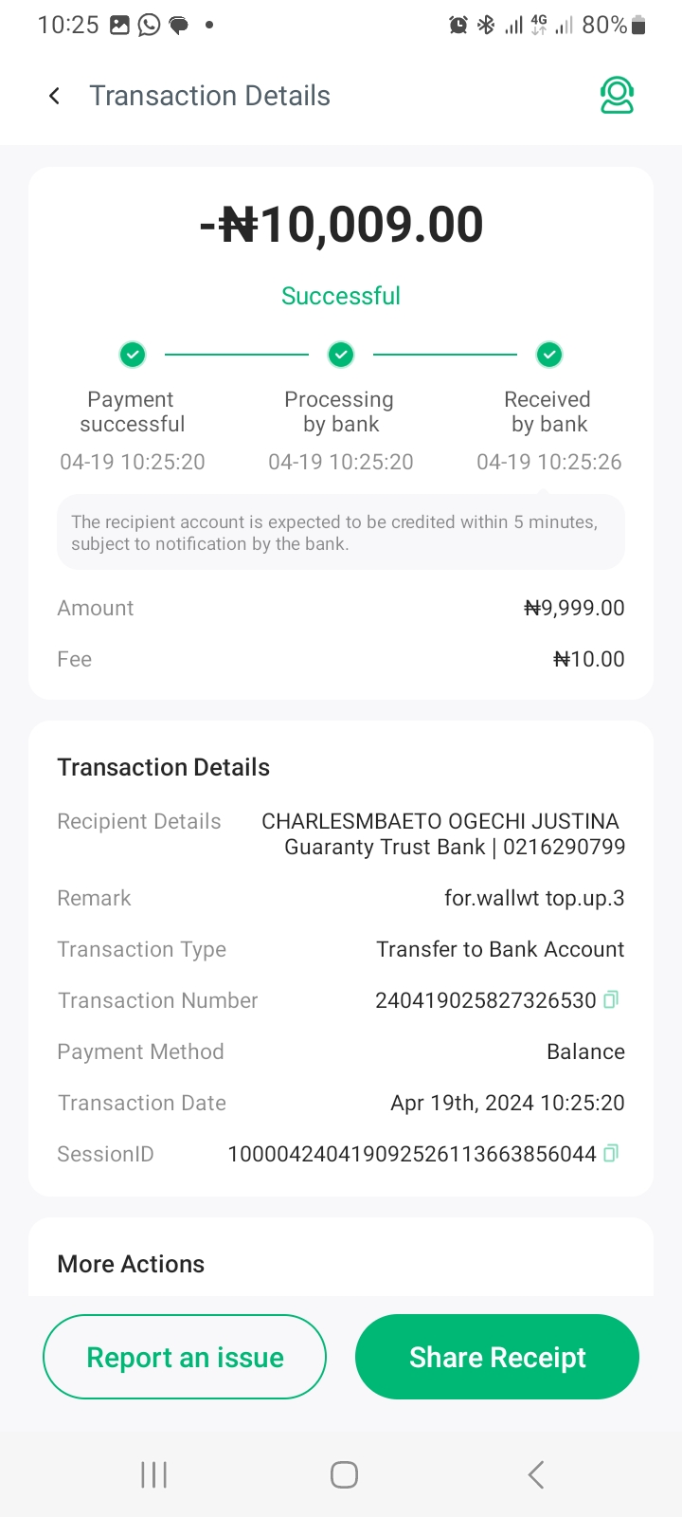Copy the SessionID value
Screen dimensions: 682x1517
[x=611, y=1153]
